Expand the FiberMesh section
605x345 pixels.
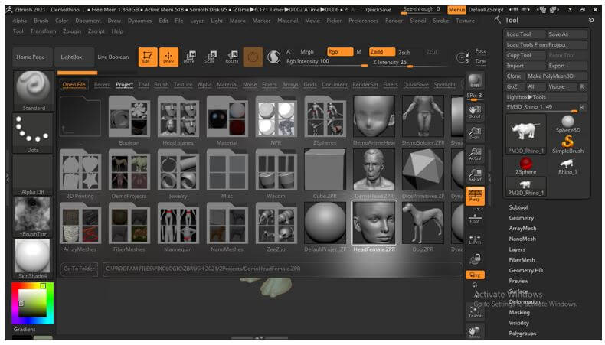pyautogui.click(x=522, y=260)
